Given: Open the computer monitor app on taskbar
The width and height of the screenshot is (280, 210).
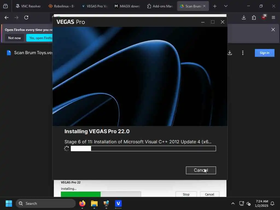Looking at the screenshot, I should 106,203.
